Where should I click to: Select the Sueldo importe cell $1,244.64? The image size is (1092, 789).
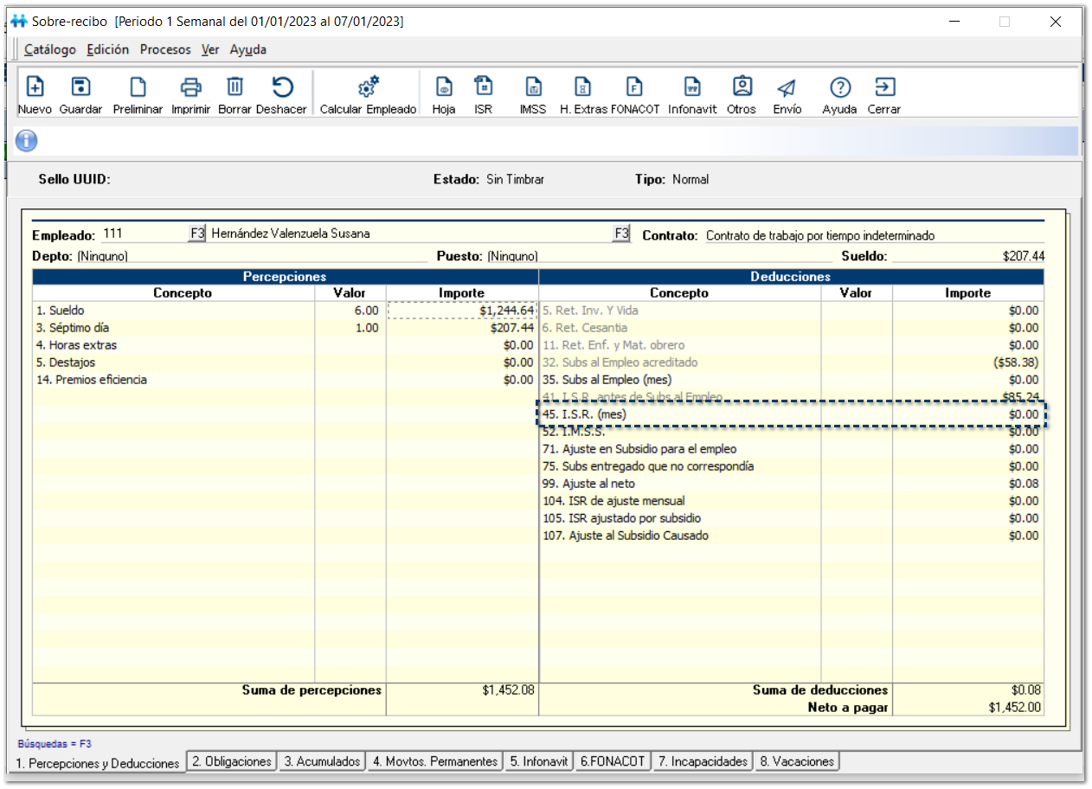point(462,311)
